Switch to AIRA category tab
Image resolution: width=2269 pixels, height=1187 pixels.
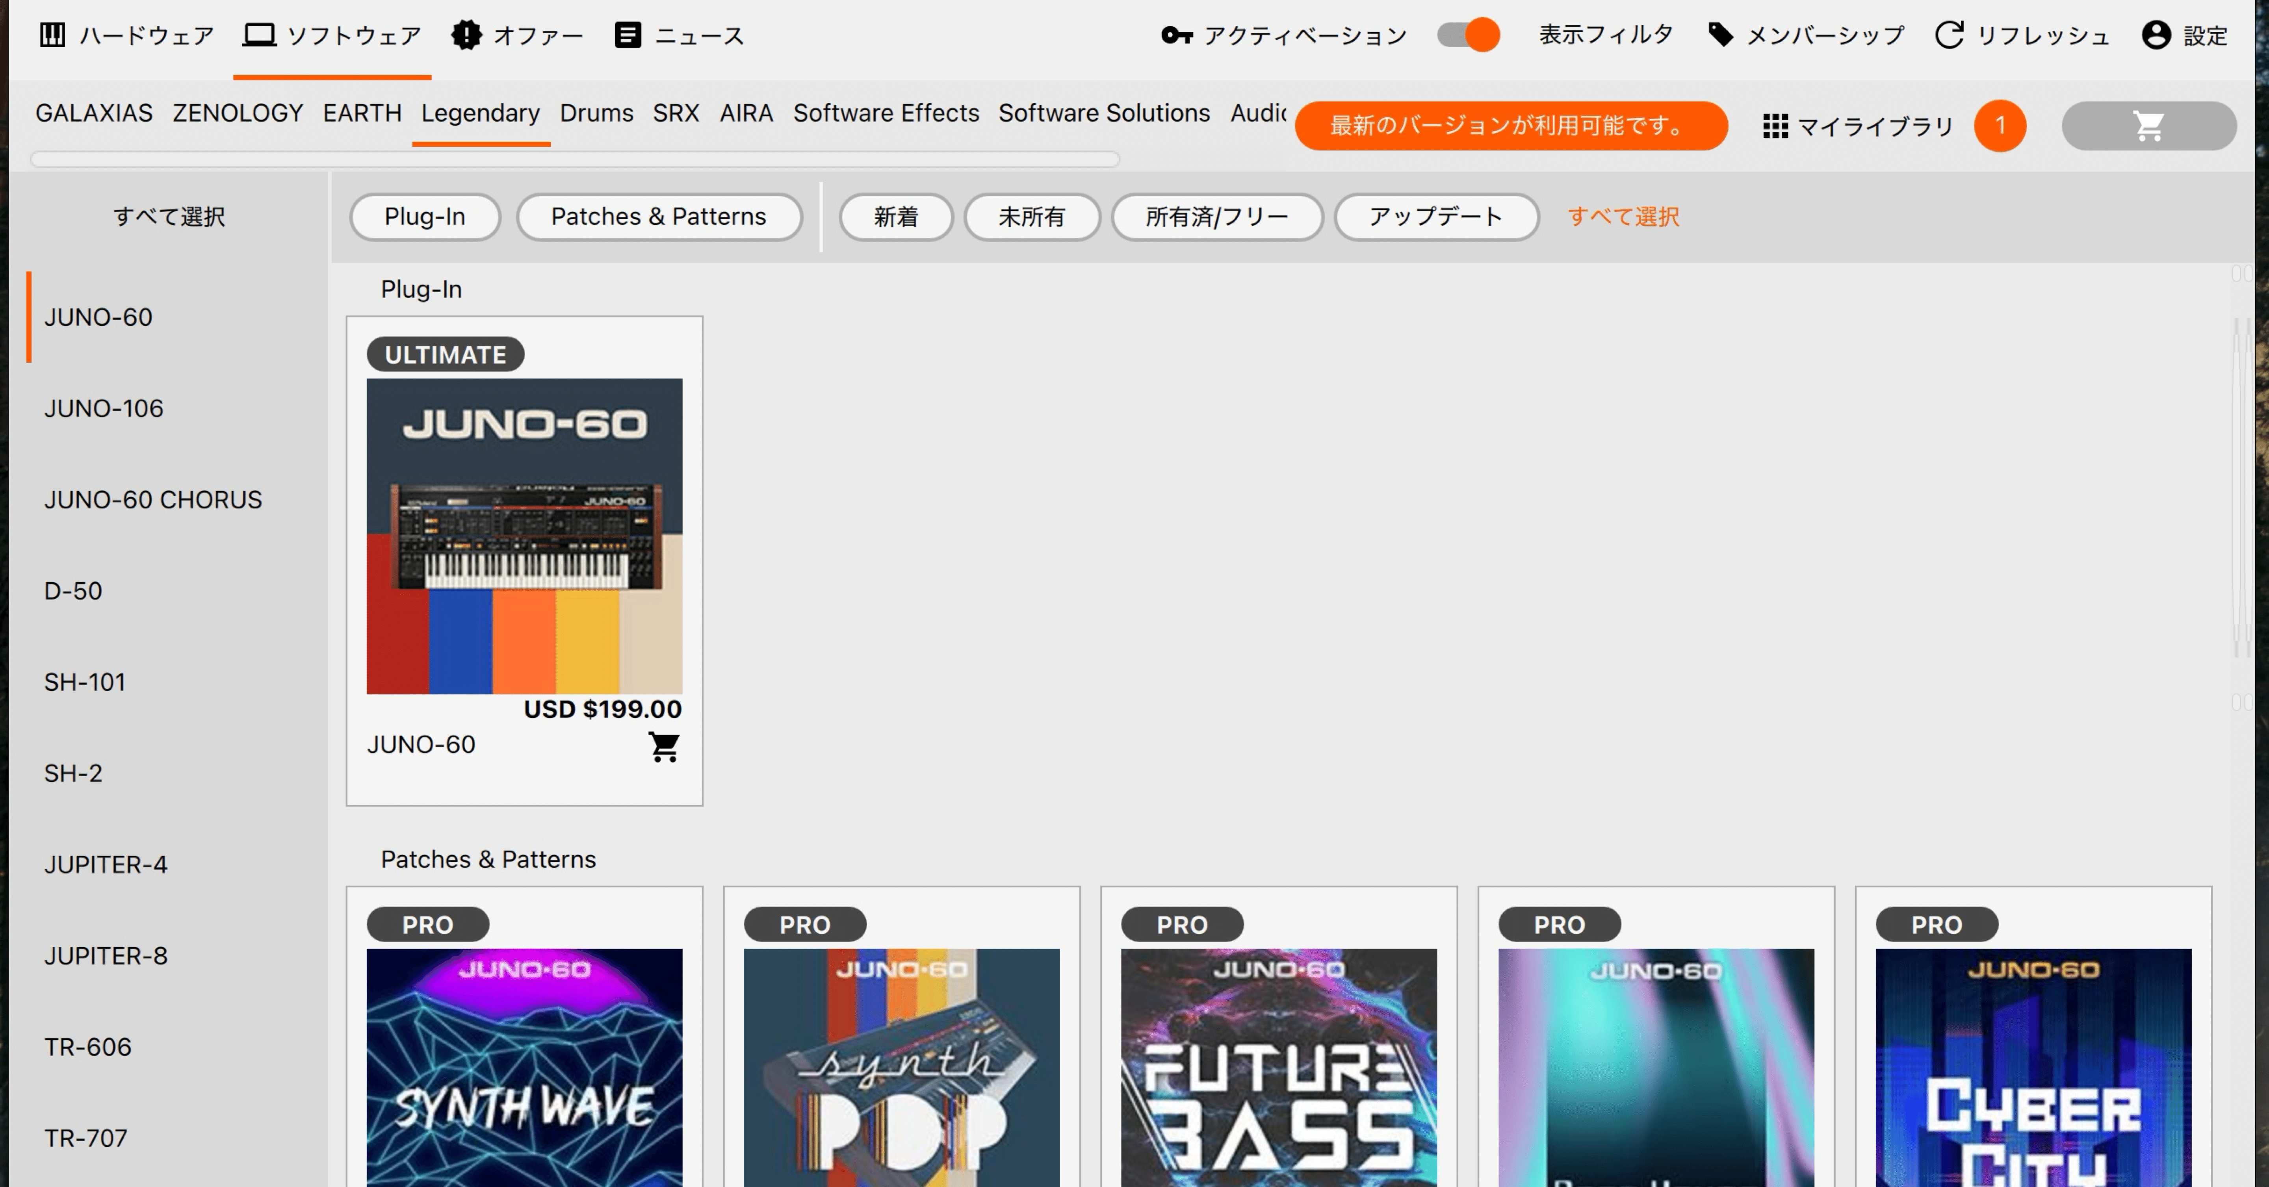(746, 113)
